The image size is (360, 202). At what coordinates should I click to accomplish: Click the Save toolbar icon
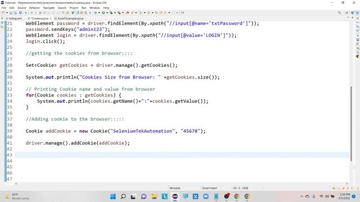pyautogui.click(x=11, y=13)
